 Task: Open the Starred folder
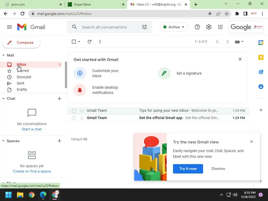tap(31, 71)
